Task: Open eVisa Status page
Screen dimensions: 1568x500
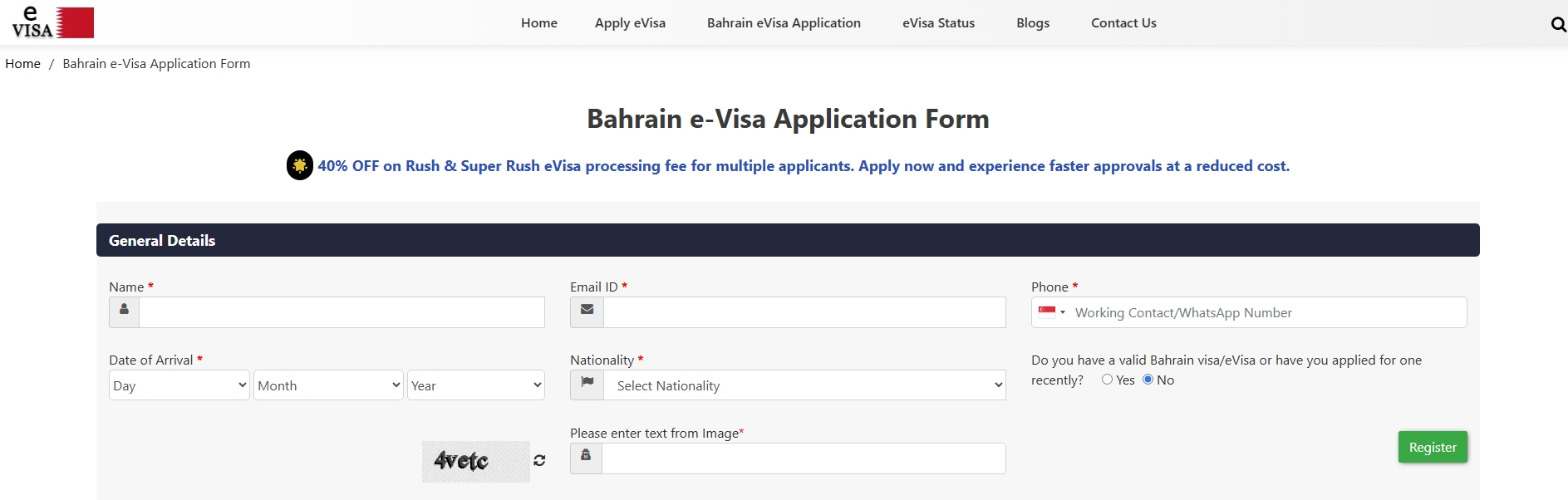Action: (x=939, y=23)
